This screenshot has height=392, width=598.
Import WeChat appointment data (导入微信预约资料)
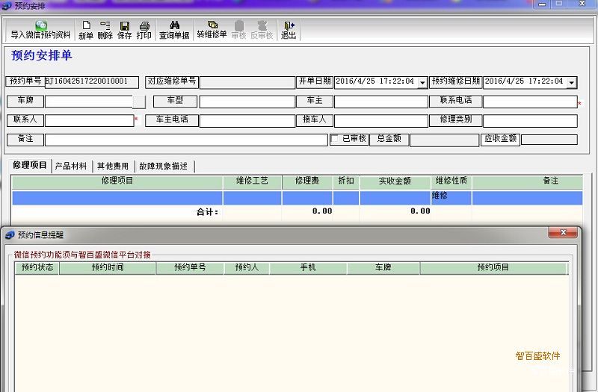click(x=40, y=30)
